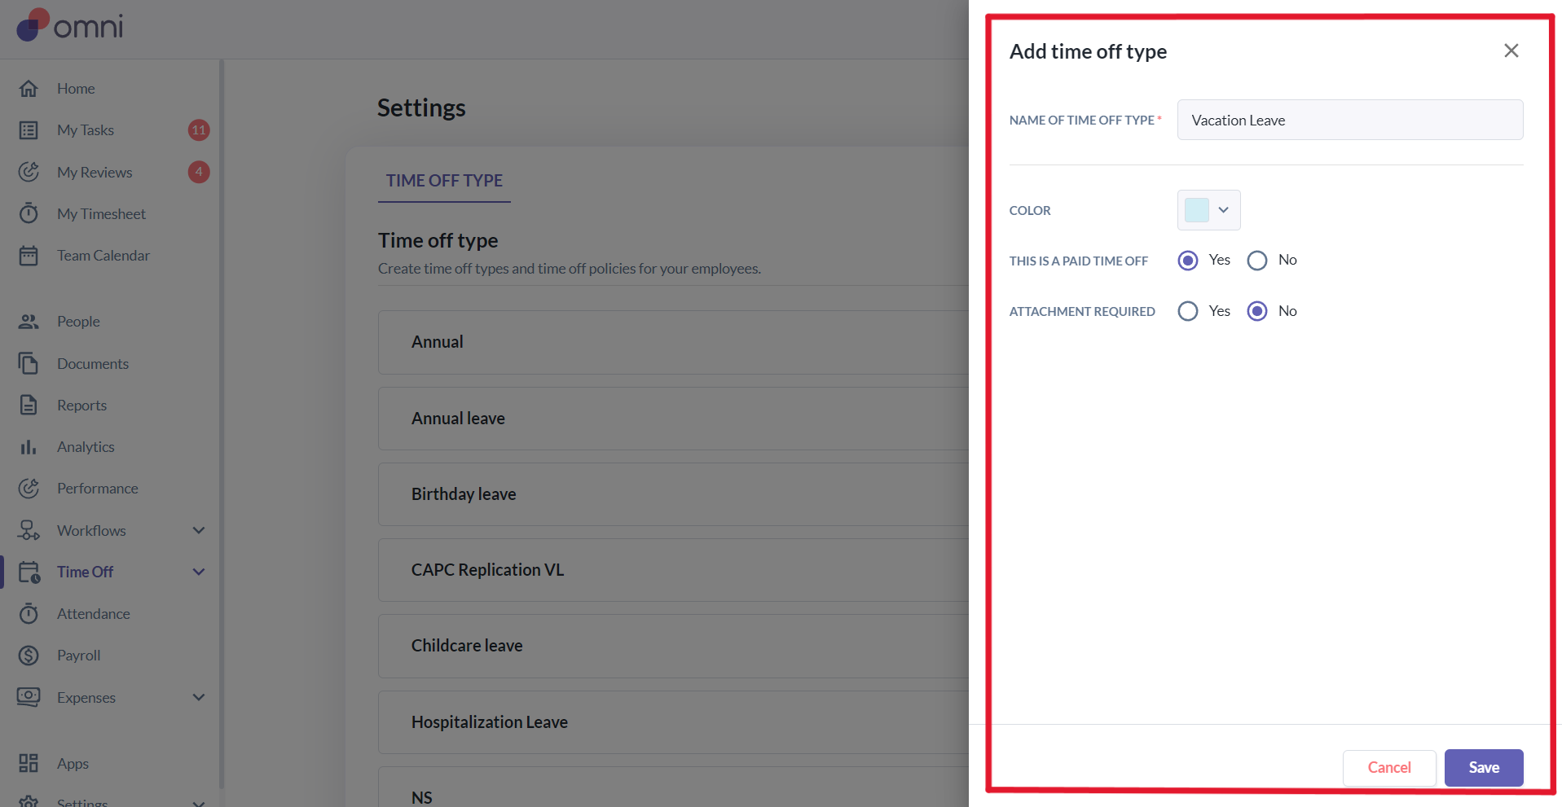Image resolution: width=1562 pixels, height=807 pixels.
Task: Open Home via house icon
Action: pyautogui.click(x=29, y=88)
